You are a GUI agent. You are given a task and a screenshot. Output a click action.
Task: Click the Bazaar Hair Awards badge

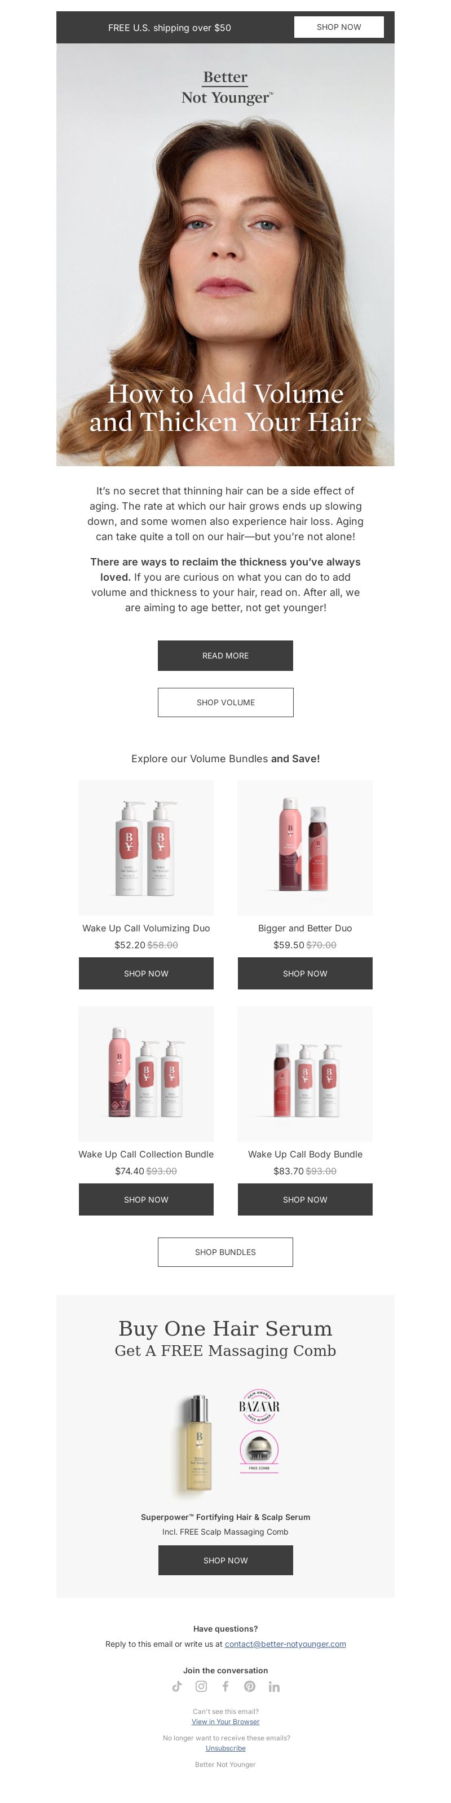tap(259, 1406)
